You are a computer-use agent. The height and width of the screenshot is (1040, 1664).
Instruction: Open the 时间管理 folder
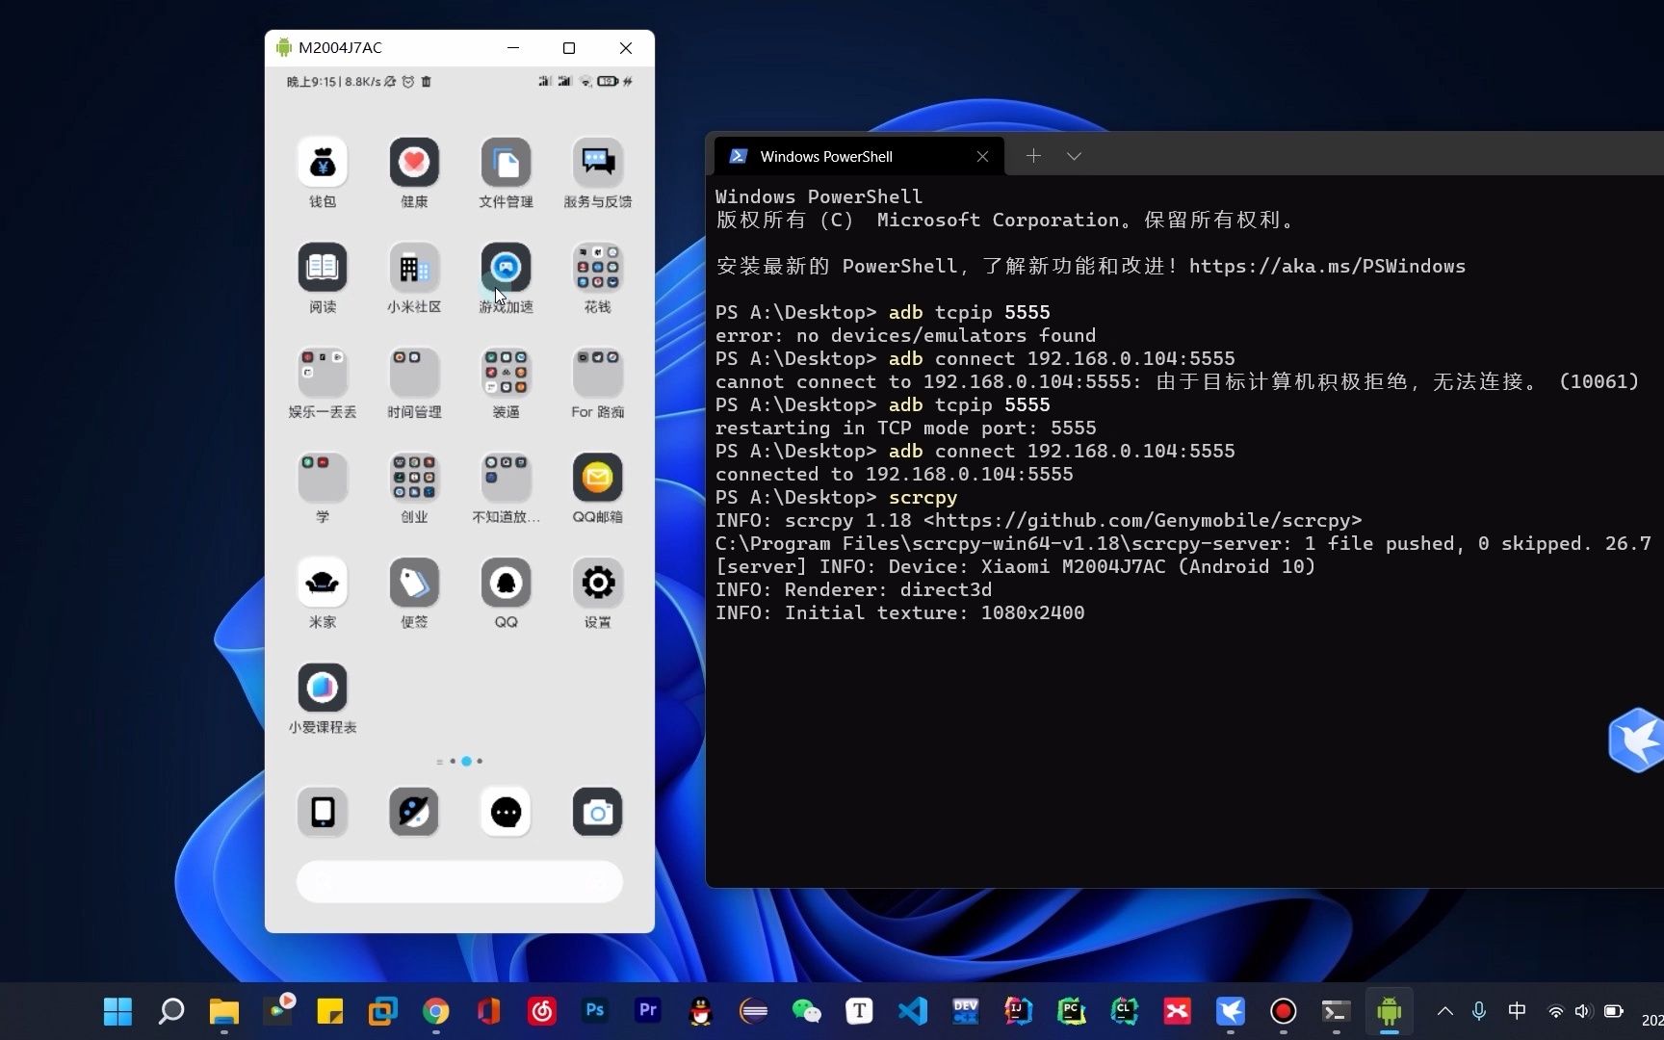(414, 373)
